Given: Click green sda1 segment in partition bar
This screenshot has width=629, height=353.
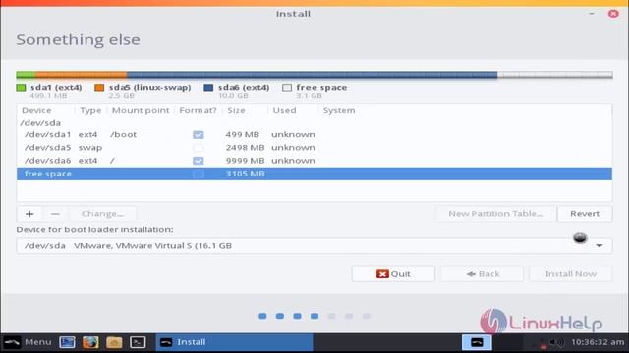Looking at the screenshot, I should (26, 75).
